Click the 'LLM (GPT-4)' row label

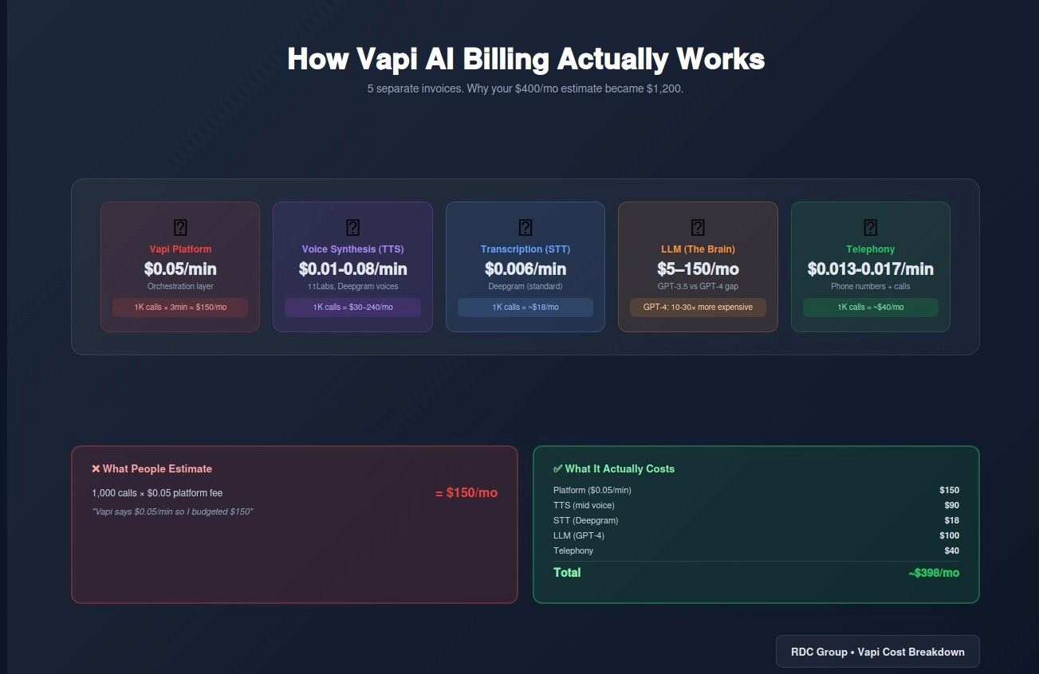[578, 535]
